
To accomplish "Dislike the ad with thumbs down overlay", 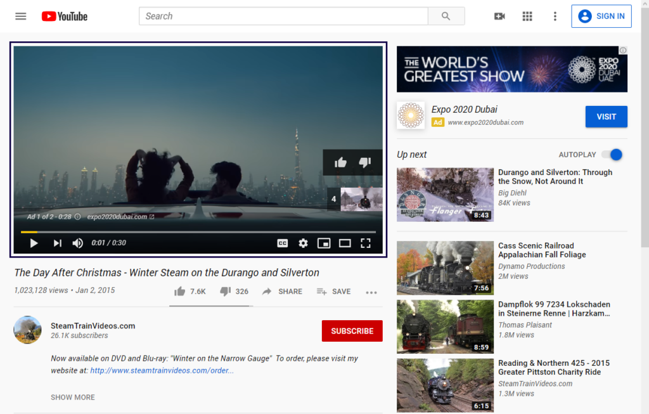I will (x=364, y=162).
